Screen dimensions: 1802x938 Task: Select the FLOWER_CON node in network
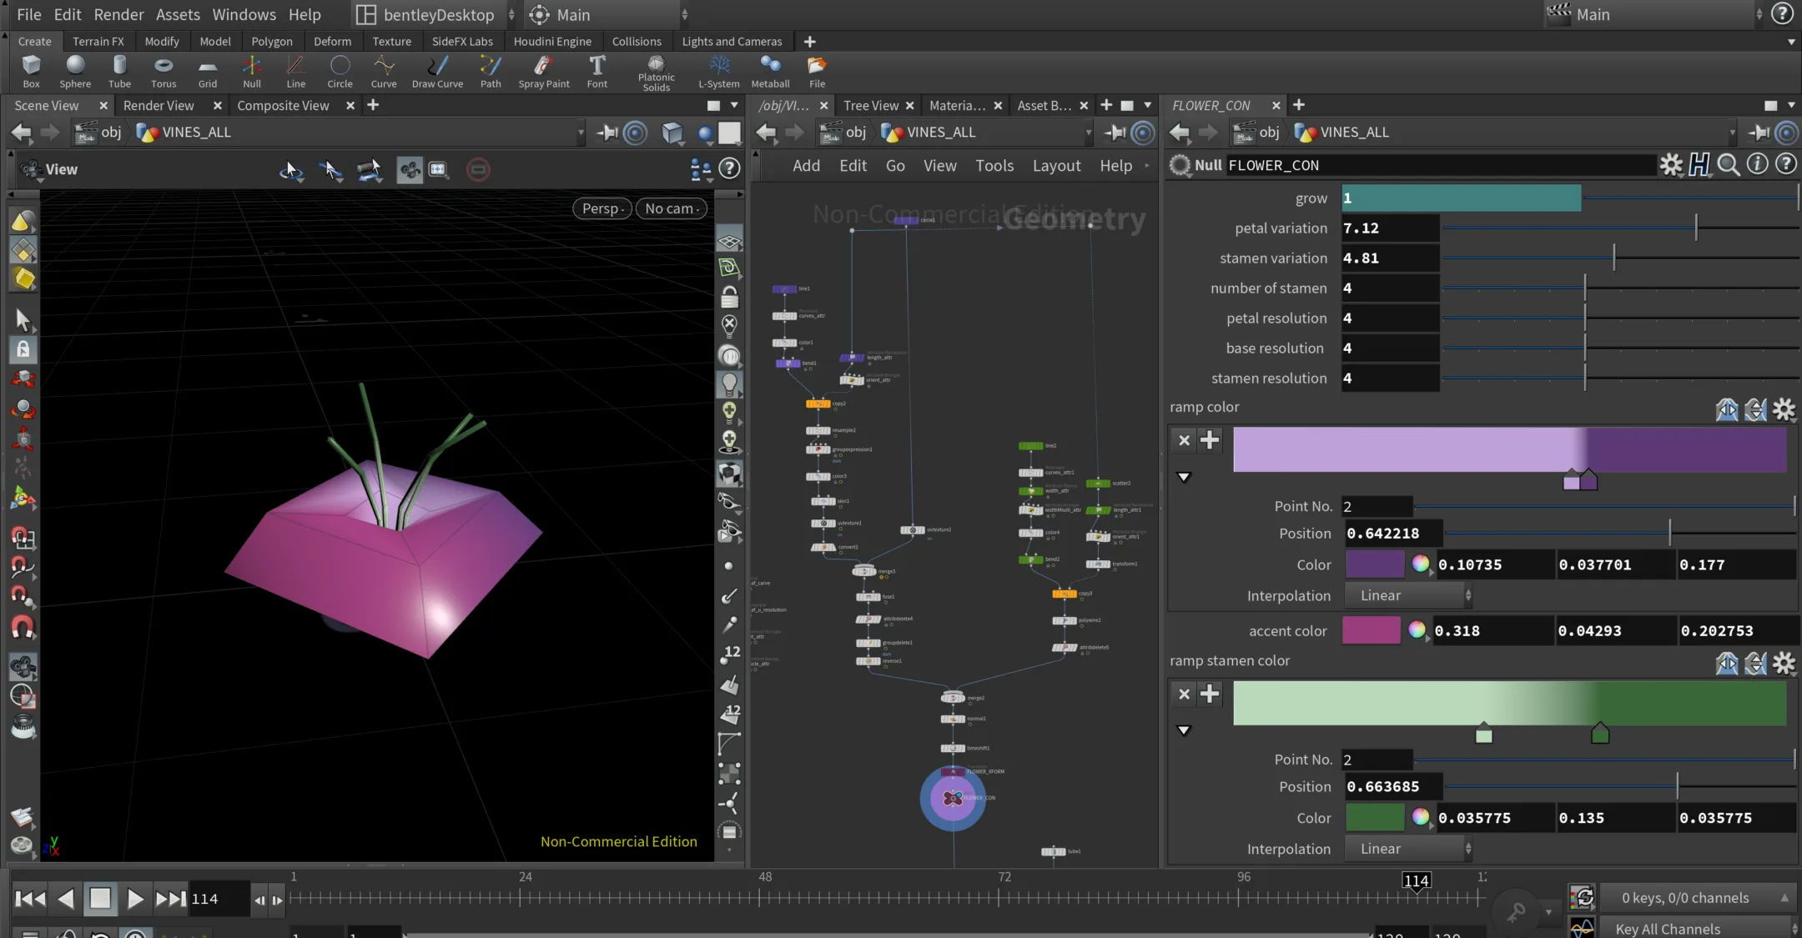point(953,798)
